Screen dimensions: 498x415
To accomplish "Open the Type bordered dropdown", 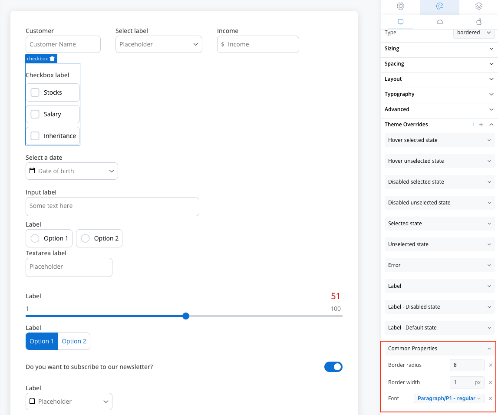I will [x=474, y=33].
